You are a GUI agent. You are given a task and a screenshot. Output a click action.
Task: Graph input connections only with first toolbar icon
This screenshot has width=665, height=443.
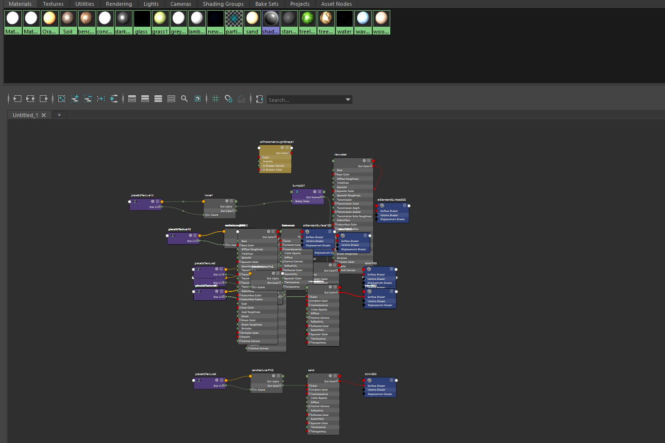click(17, 99)
